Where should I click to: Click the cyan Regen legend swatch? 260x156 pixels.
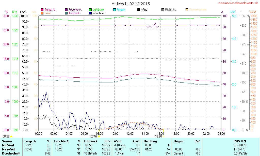point(115,10)
